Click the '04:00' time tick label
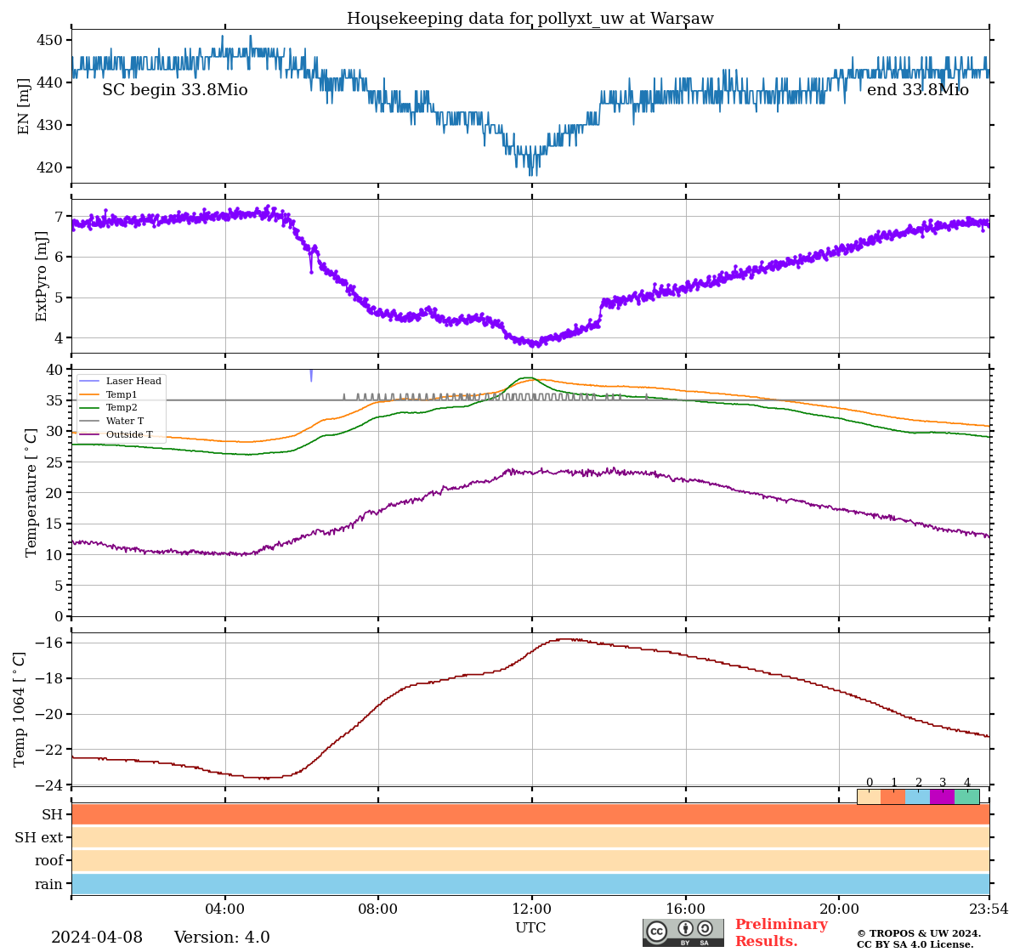1020x952 pixels. click(x=225, y=909)
